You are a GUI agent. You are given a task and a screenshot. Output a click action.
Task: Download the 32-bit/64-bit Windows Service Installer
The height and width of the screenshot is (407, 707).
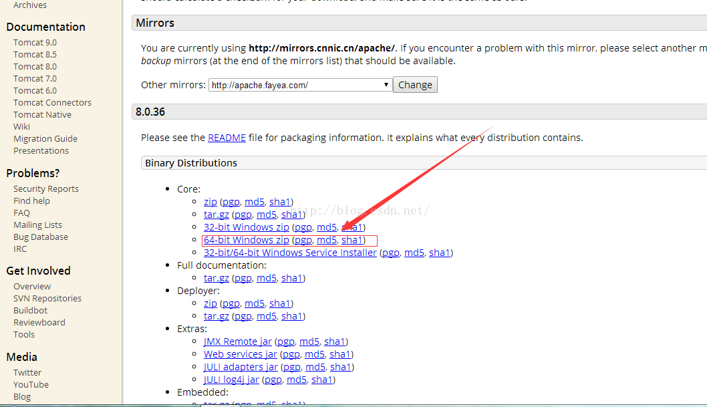tap(290, 253)
